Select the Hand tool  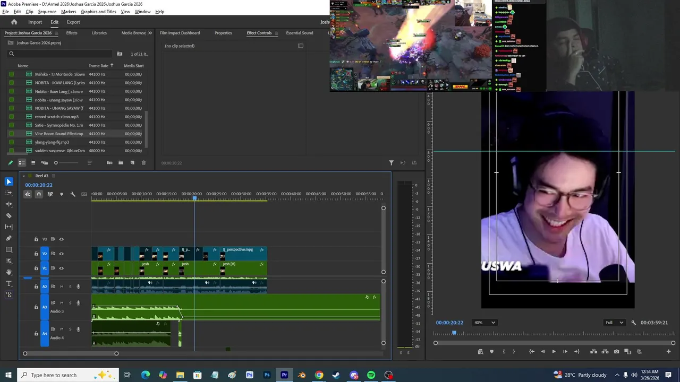coord(8,272)
